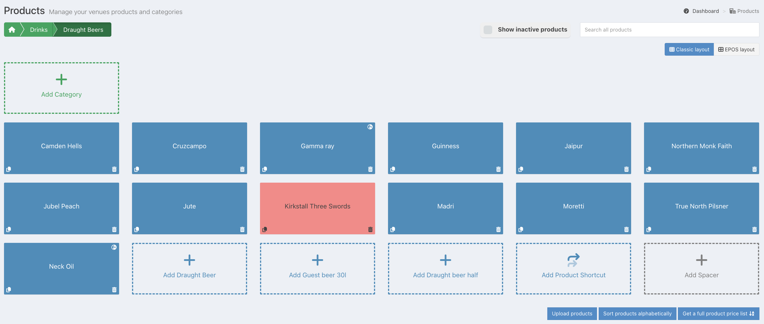Duplicate the Cruzcampo product
Viewport: 764px width, 324px height.
point(137,169)
